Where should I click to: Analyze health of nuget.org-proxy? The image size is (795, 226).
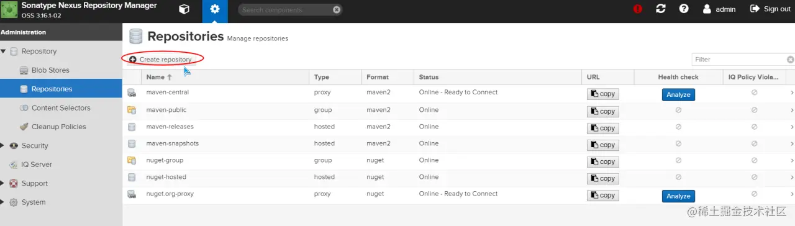pos(678,196)
